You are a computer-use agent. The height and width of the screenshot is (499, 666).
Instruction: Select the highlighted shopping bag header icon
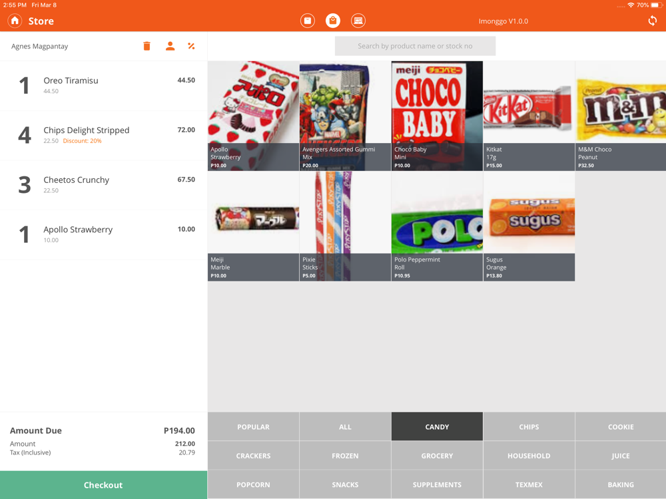(333, 21)
